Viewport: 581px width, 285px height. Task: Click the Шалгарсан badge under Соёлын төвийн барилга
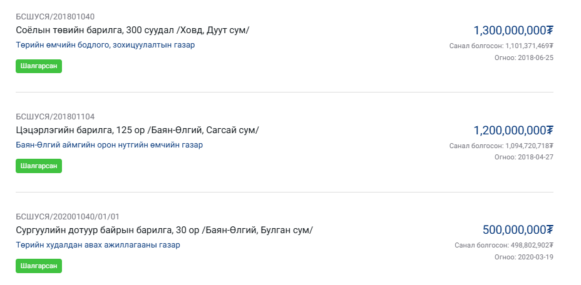(x=39, y=66)
